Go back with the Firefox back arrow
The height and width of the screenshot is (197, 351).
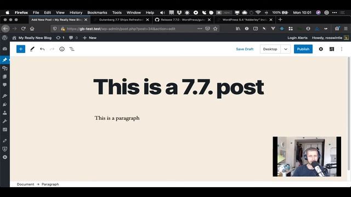[5, 28]
